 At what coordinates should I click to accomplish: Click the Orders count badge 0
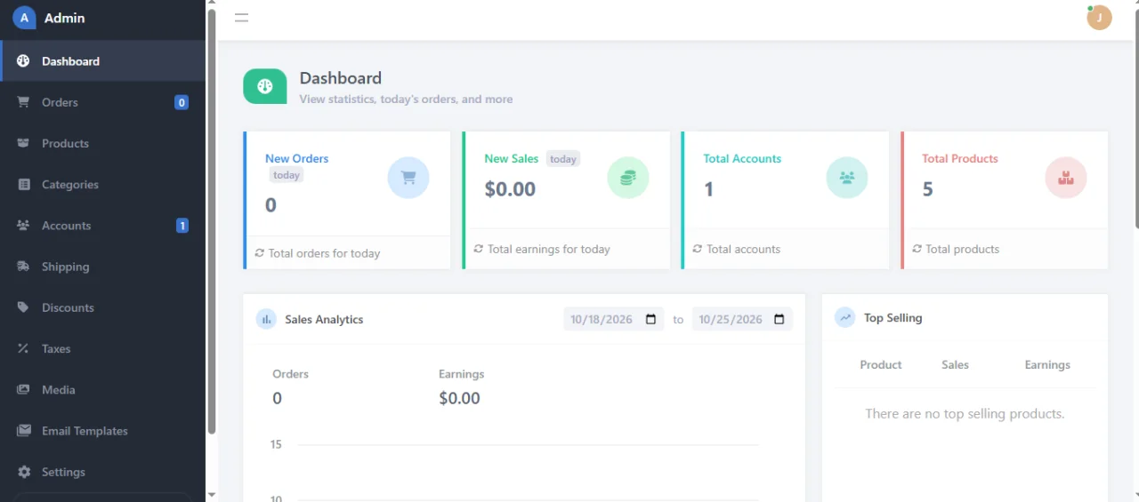tap(182, 102)
